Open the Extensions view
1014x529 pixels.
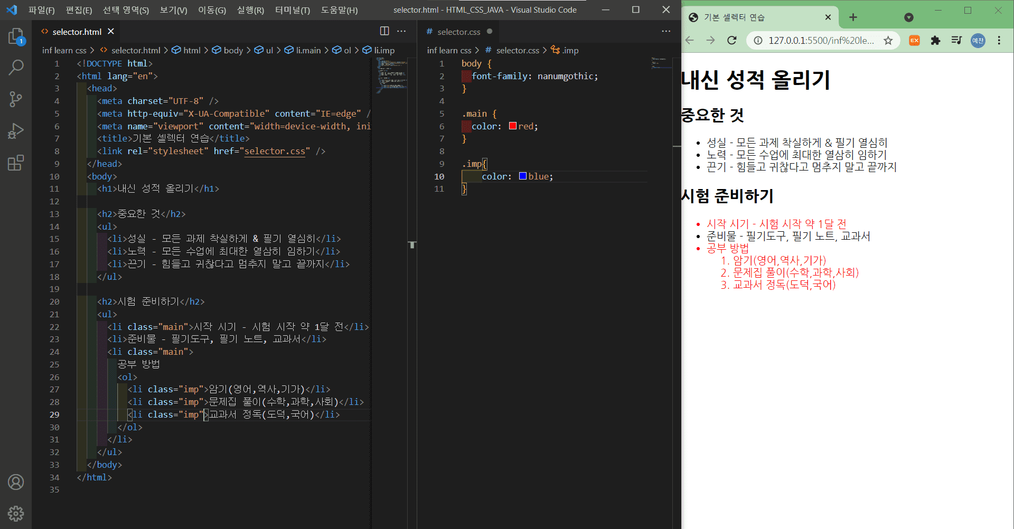click(16, 163)
